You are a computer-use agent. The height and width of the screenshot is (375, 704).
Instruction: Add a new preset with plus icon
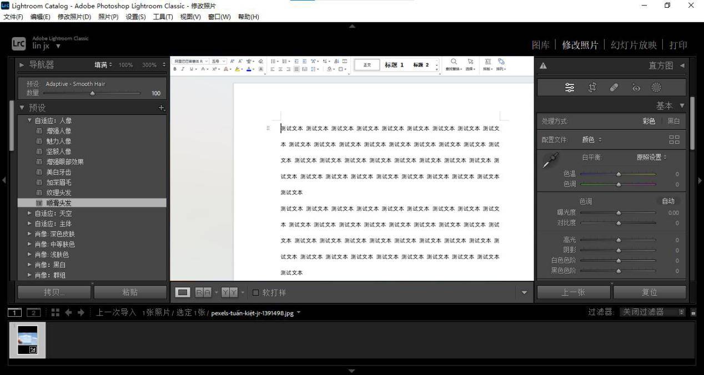coord(162,108)
